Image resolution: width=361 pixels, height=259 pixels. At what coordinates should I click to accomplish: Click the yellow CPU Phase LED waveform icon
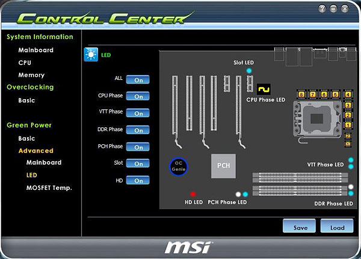(x=264, y=90)
